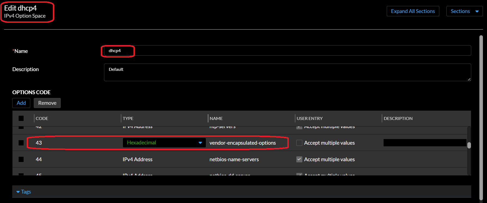Add a new option code
The width and height of the screenshot is (487, 203).
coord(21,103)
